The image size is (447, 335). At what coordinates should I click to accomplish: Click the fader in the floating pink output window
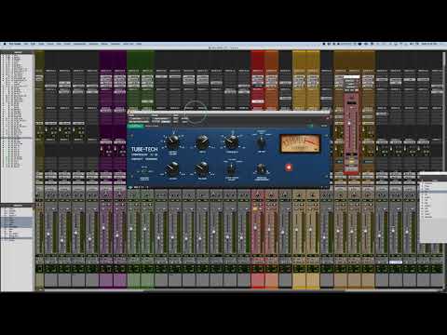349,124
